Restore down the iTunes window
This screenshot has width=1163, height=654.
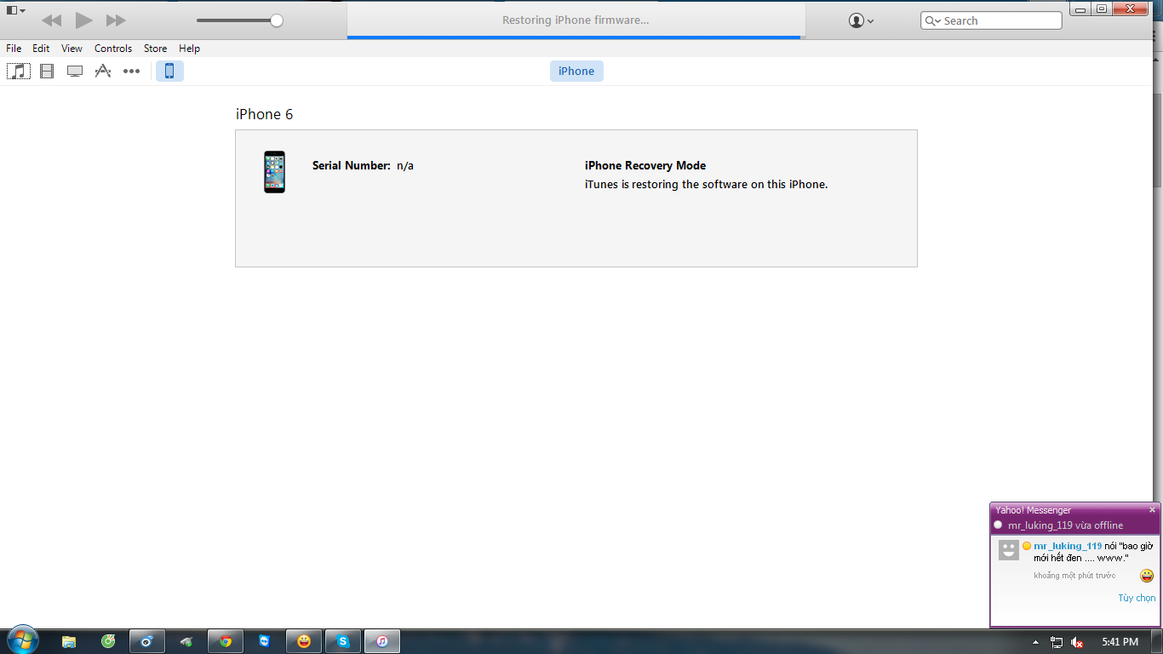coord(1102,9)
